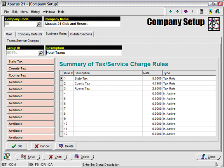Click the notes icon left of Save

pos(7,157)
